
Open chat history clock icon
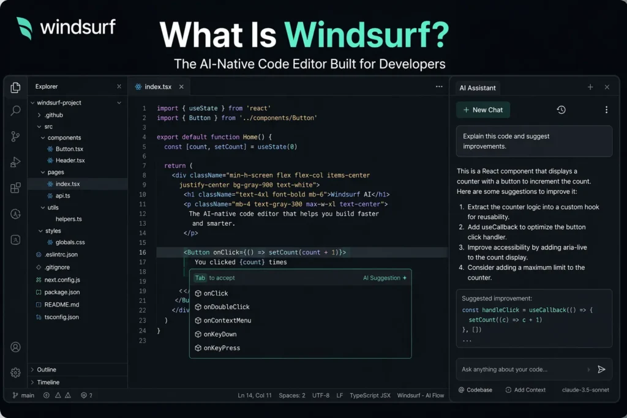click(561, 110)
